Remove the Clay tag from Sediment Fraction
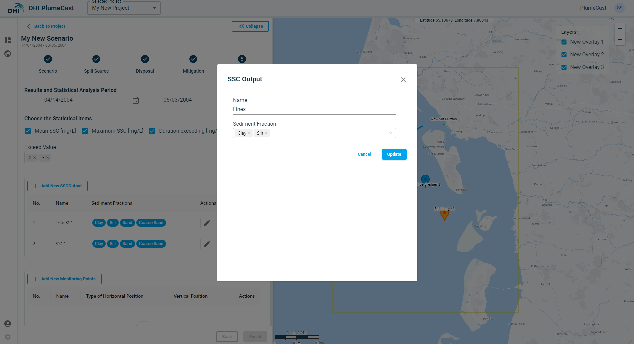634x344 pixels. pyautogui.click(x=249, y=133)
